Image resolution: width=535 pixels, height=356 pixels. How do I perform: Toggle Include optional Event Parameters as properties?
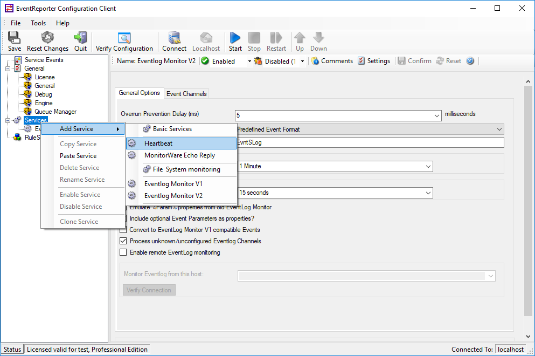123,218
